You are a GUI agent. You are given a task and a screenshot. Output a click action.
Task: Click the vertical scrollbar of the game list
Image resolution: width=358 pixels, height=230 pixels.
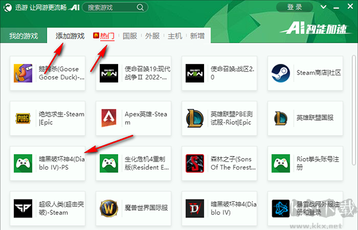(354, 110)
